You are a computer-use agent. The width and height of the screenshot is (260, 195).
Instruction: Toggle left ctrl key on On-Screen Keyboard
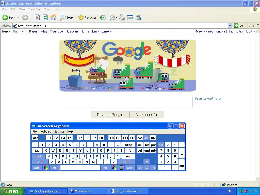[37, 168]
